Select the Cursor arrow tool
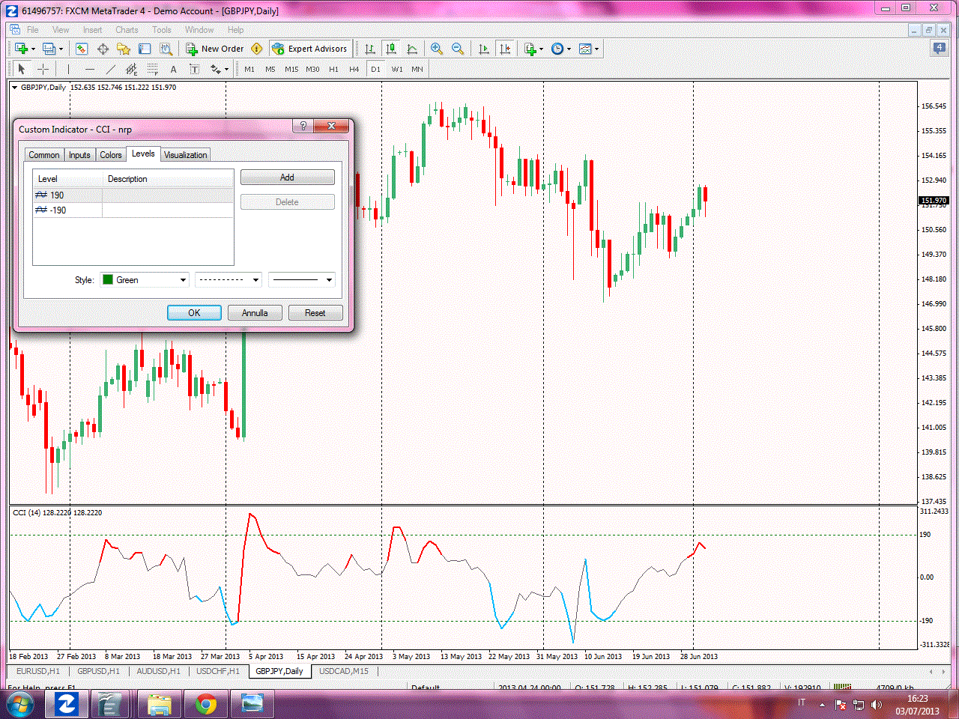 coord(22,69)
